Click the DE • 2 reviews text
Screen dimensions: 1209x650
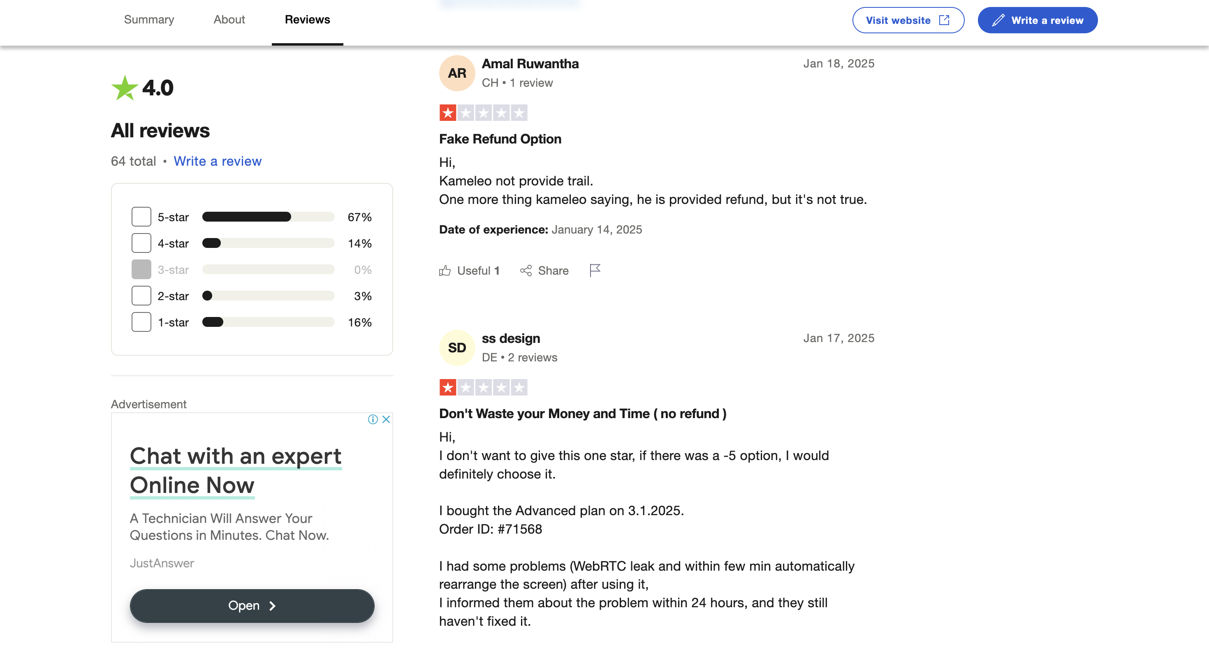[x=519, y=358]
